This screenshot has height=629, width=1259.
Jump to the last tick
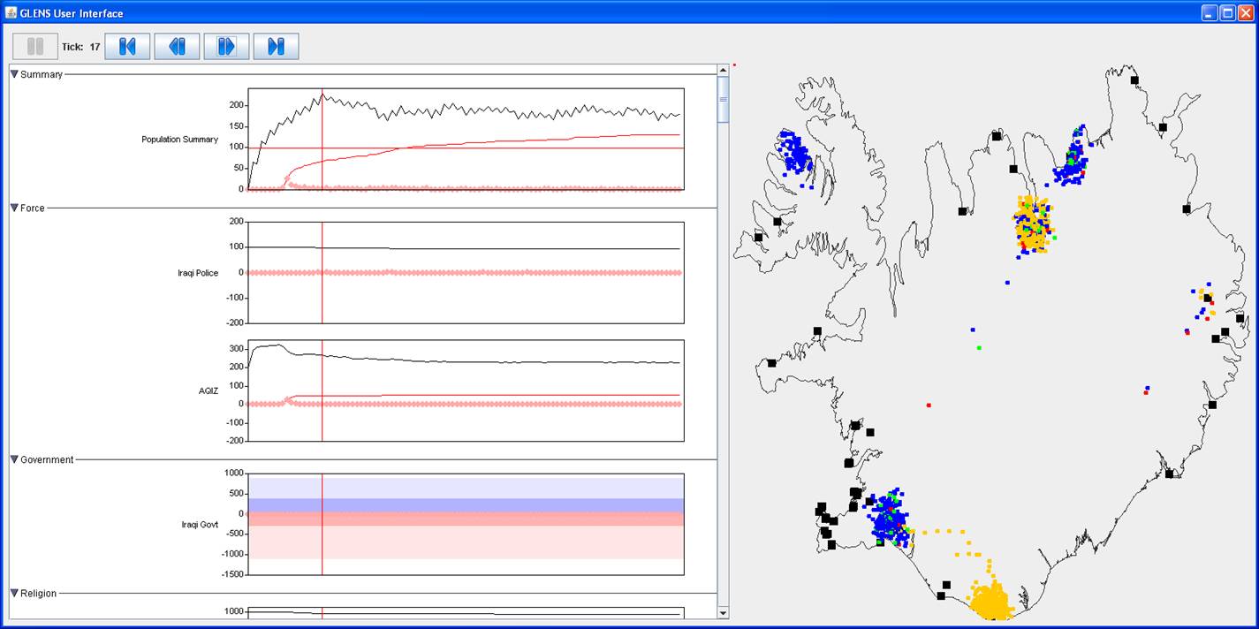276,47
